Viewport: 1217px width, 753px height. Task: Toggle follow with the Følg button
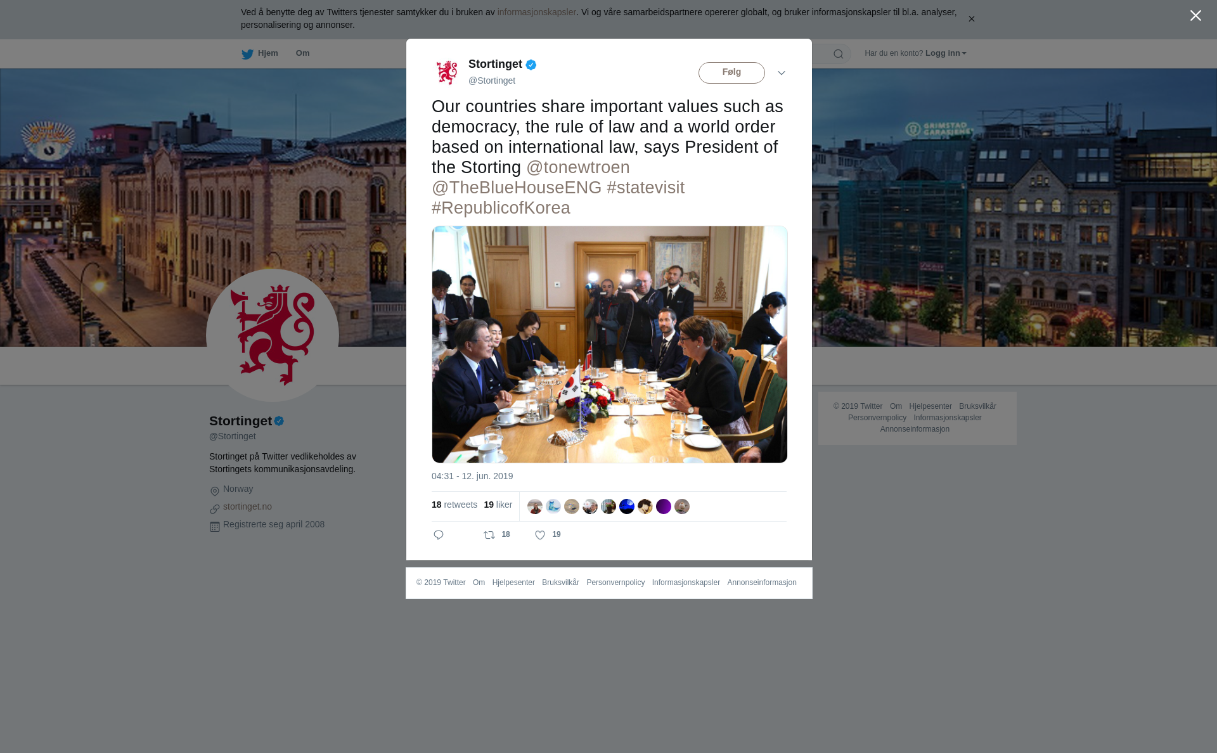coord(731,73)
